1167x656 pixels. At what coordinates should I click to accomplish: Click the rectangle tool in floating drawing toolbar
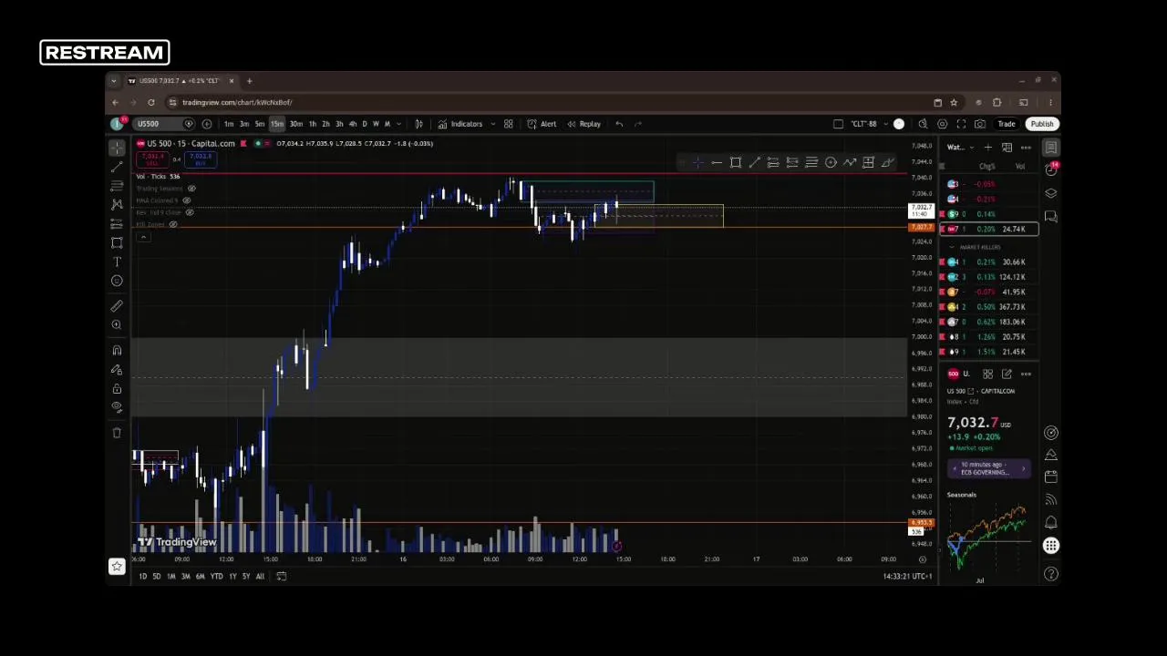(736, 163)
